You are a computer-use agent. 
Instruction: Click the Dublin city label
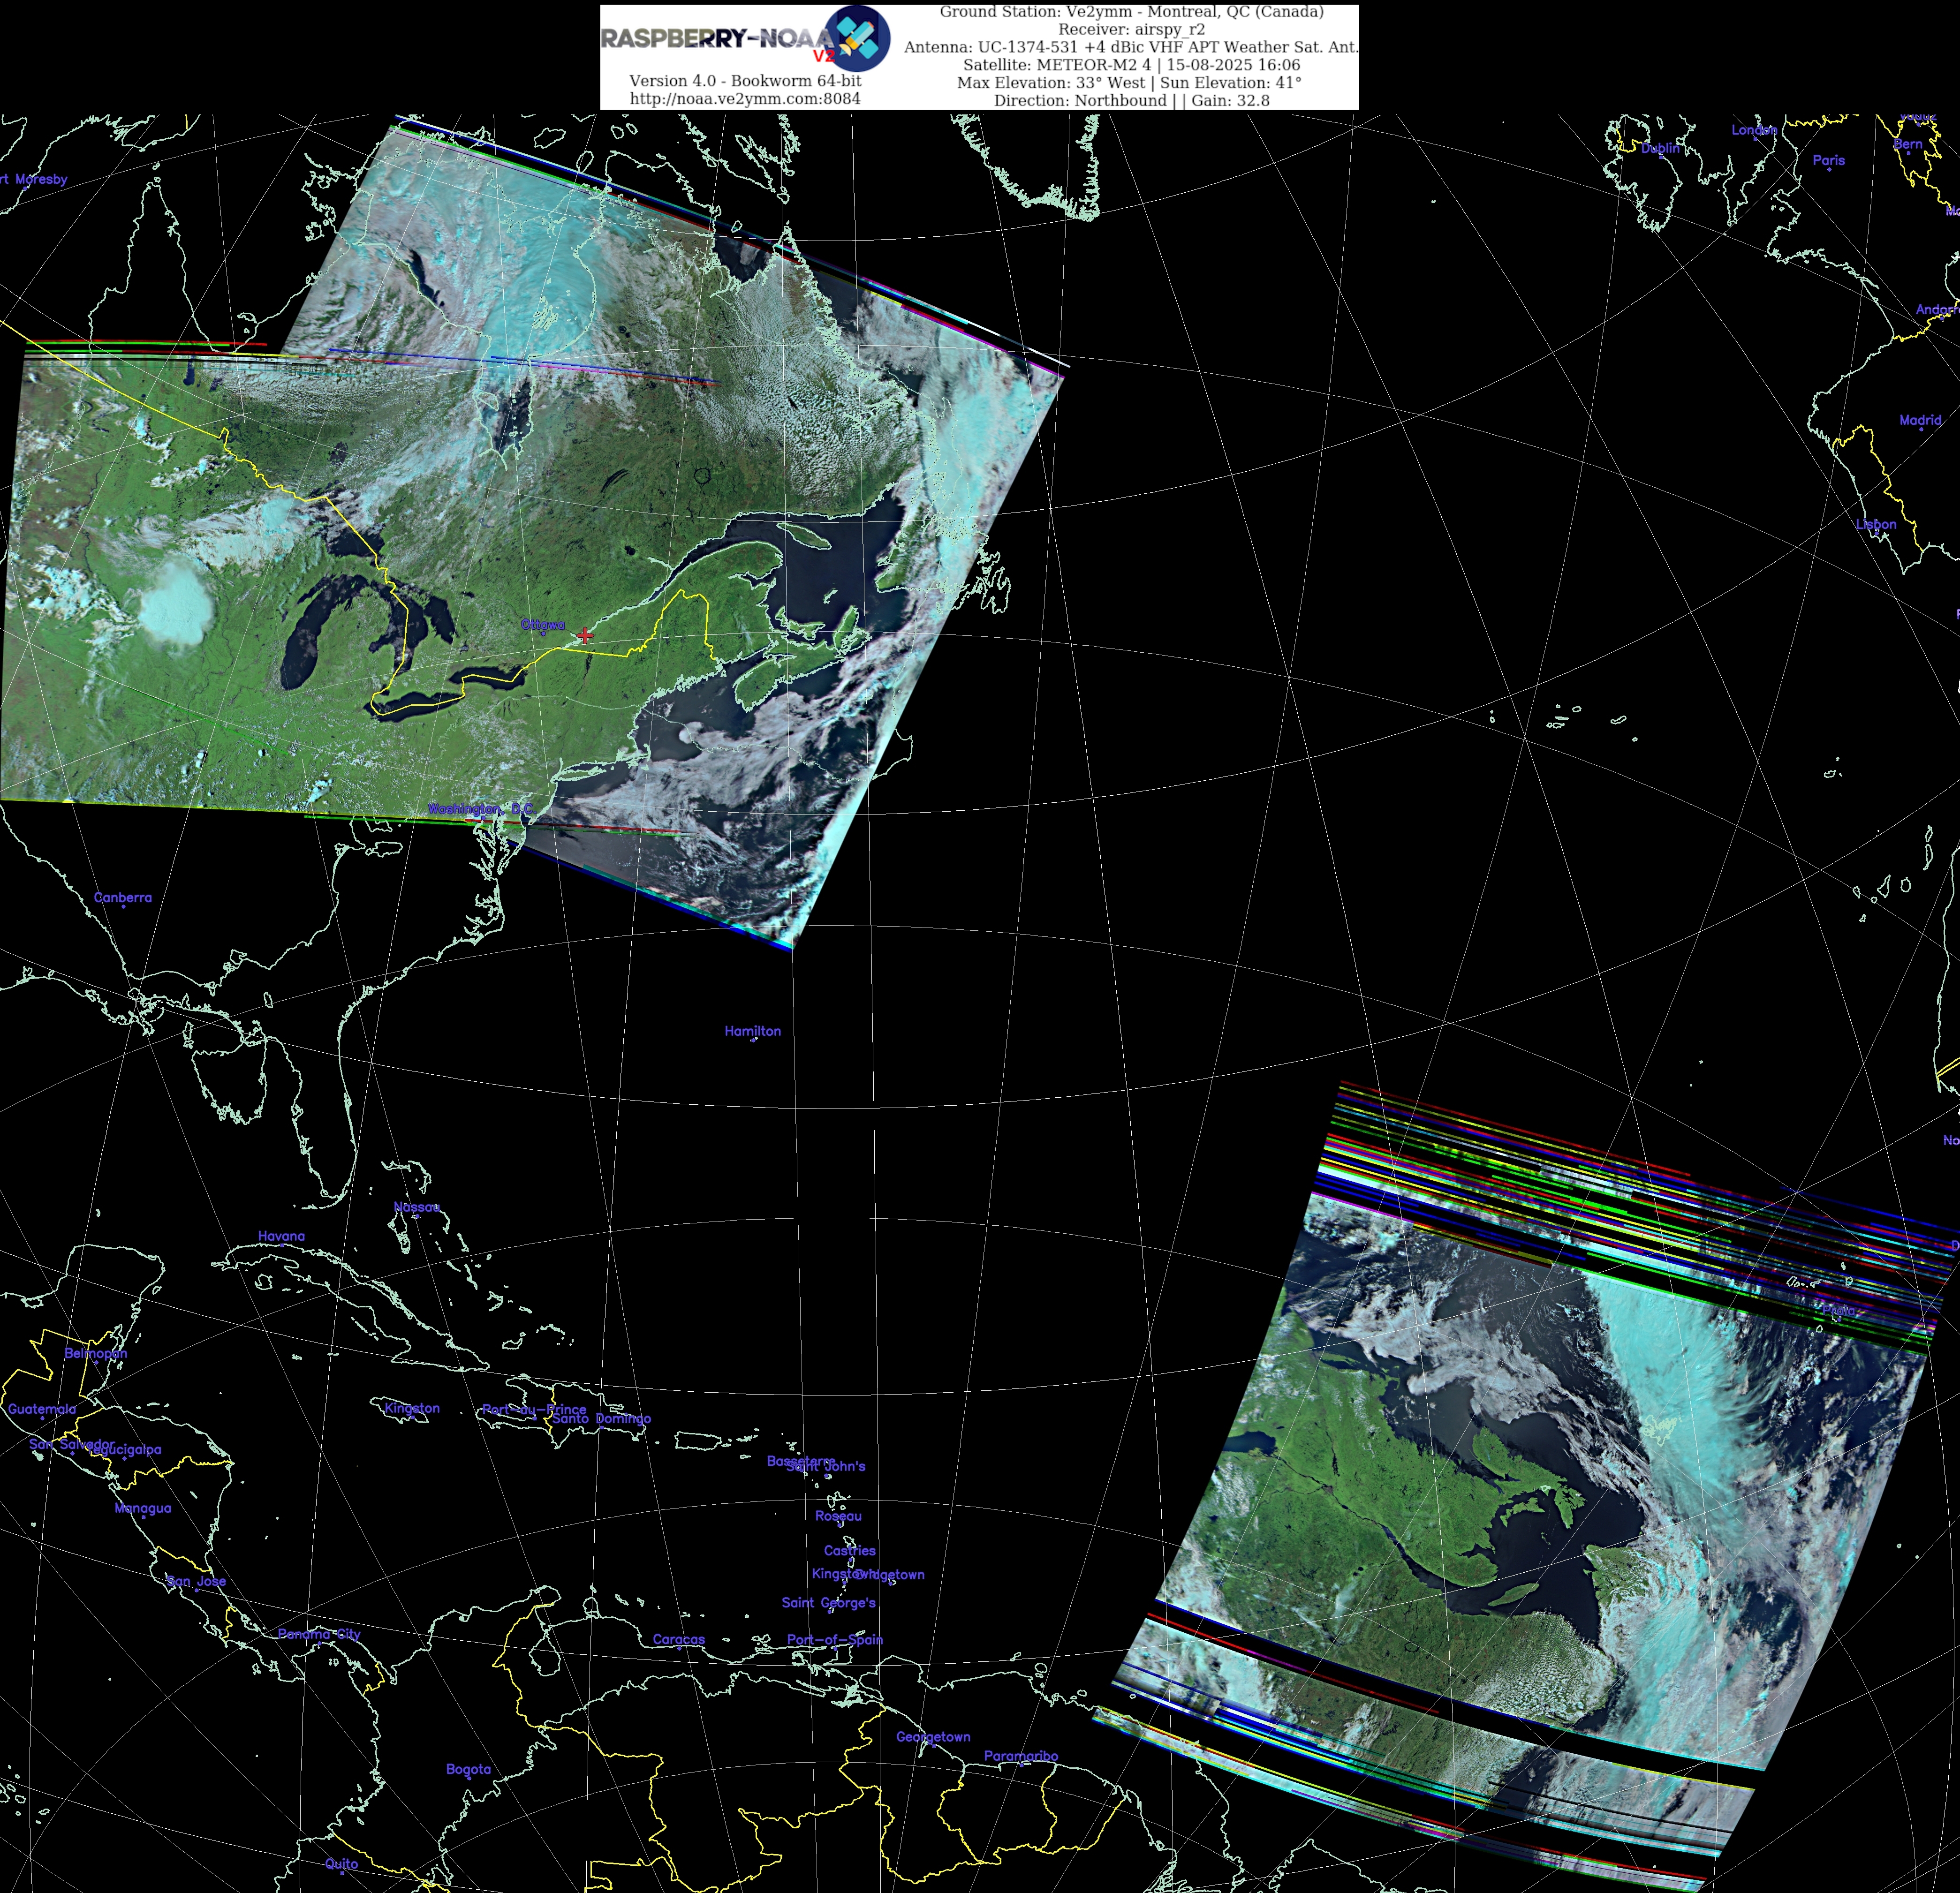(1660, 148)
